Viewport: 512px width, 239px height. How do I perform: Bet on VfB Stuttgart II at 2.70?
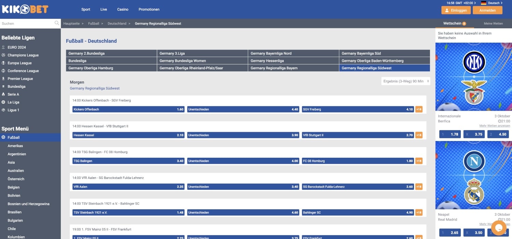coord(358,135)
